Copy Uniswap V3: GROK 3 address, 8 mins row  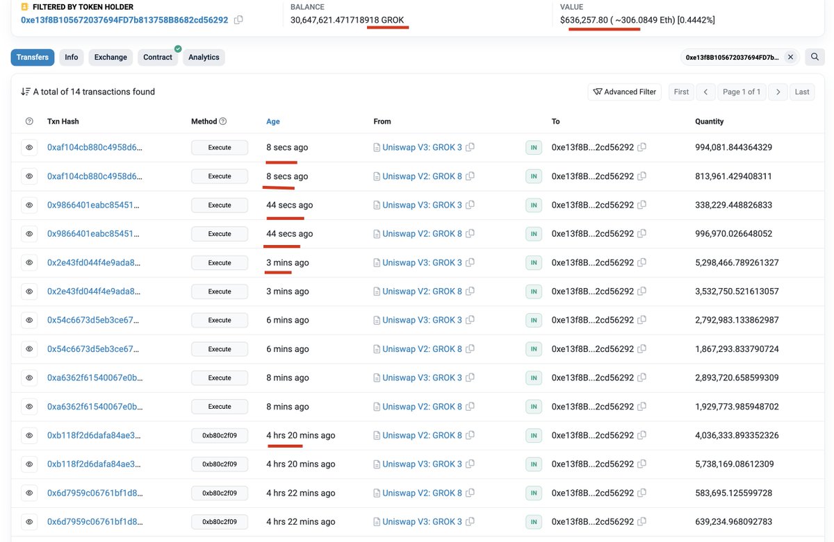tap(471, 378)
